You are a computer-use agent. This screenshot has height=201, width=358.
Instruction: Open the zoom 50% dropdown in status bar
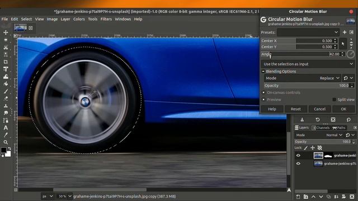click(64, 196)
